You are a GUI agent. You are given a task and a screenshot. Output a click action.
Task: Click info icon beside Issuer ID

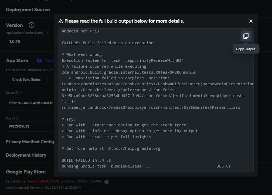tap(21, 93)
